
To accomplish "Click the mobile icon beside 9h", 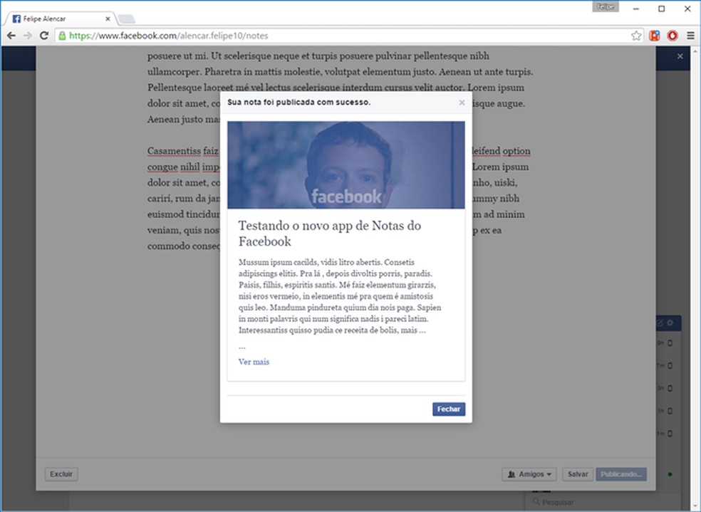I will click(x=670, y=343).
